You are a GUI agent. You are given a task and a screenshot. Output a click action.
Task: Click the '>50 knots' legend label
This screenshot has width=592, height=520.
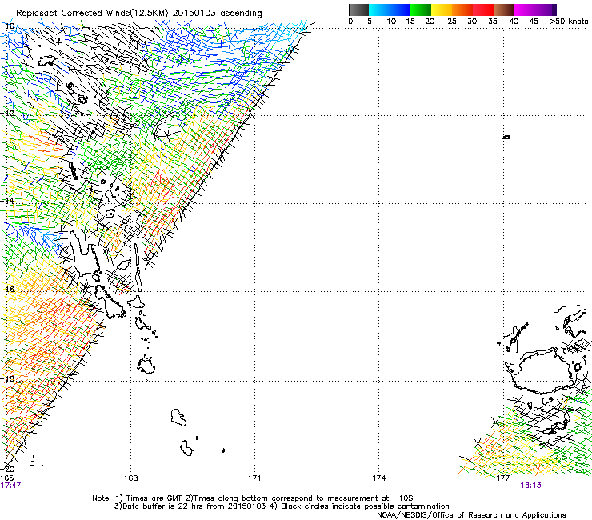pos(569,22)
